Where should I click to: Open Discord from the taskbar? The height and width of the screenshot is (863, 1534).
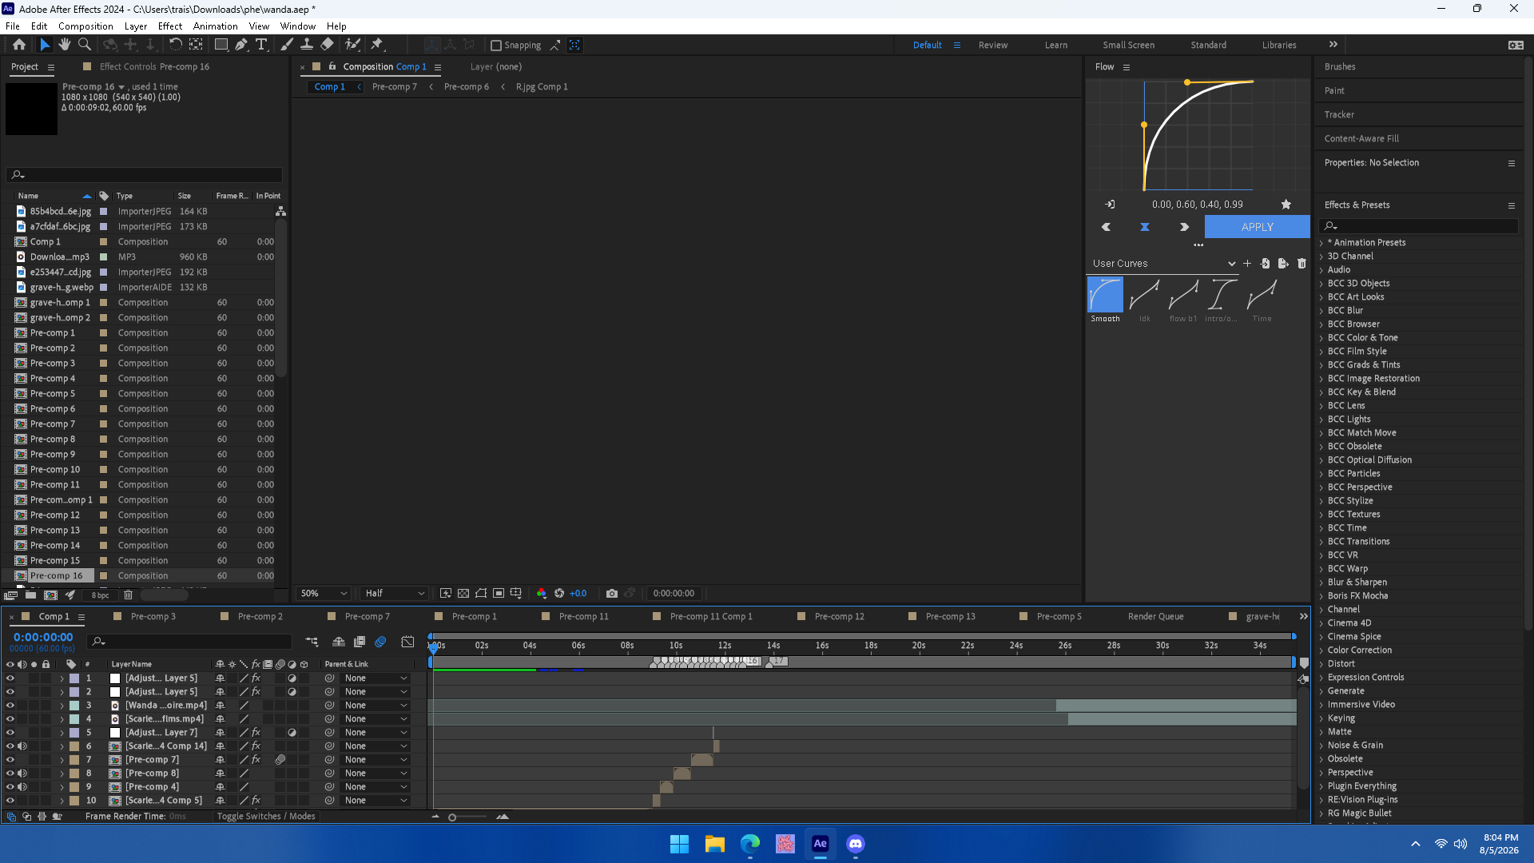click(x=856, y=844)
